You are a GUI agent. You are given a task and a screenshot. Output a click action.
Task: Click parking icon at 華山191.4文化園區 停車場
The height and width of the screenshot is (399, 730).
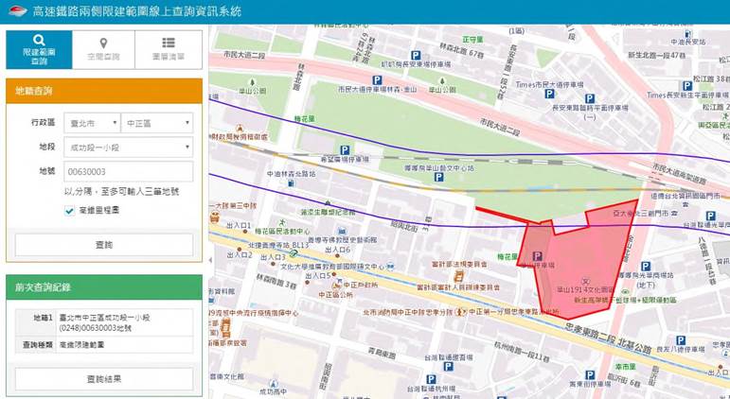(538, 256)
